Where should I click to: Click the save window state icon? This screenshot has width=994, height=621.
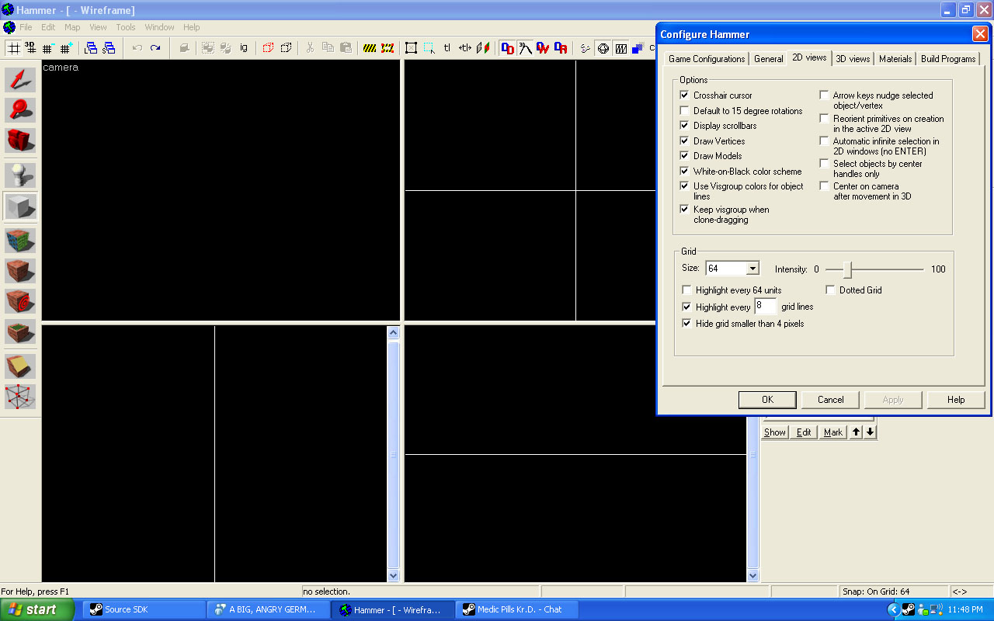(x=109, y=48)
